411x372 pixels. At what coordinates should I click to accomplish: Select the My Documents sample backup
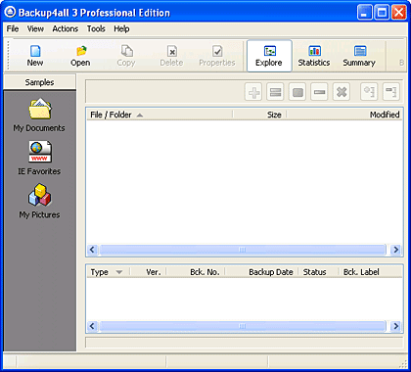click(39, 115)
